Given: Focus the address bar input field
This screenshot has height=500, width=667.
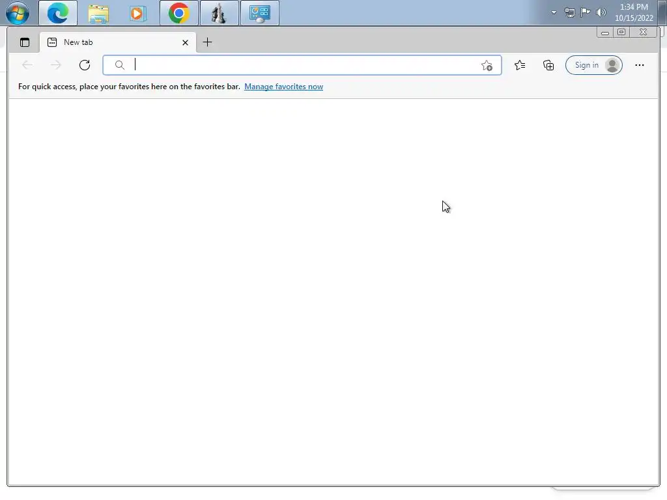Looking at the screenshot, I should [302, 65].
